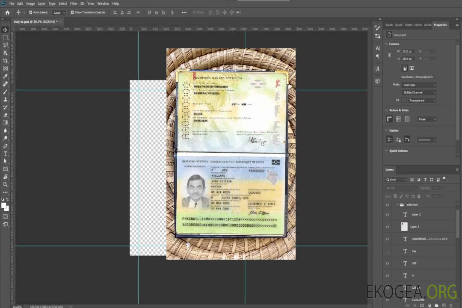Select the Pen tool
The width and height of the screenshot is (462, 308).
pos(5,146)
